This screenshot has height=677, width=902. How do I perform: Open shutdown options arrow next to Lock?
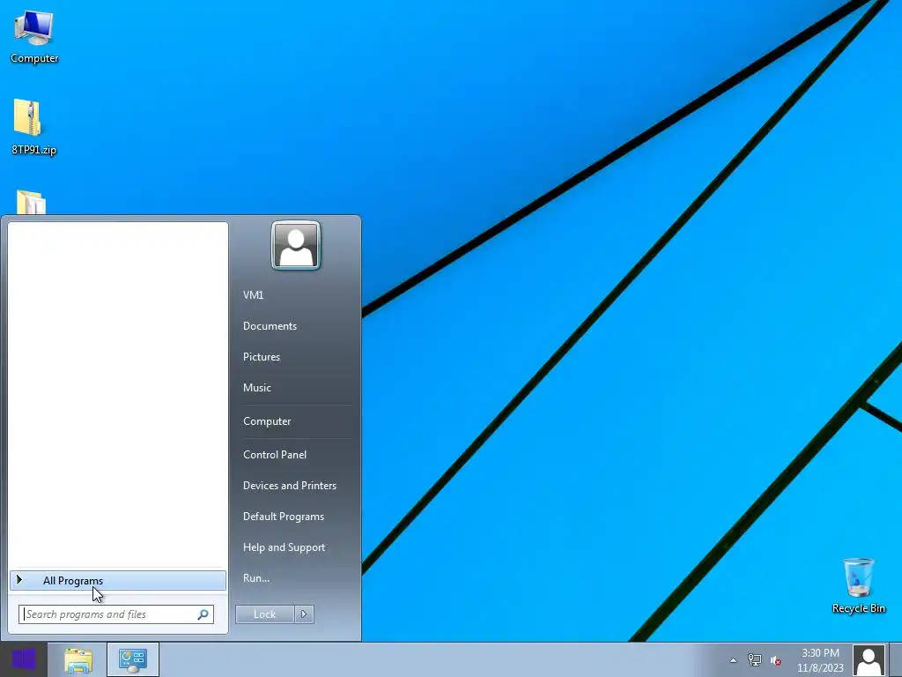(x=304, y=614)
